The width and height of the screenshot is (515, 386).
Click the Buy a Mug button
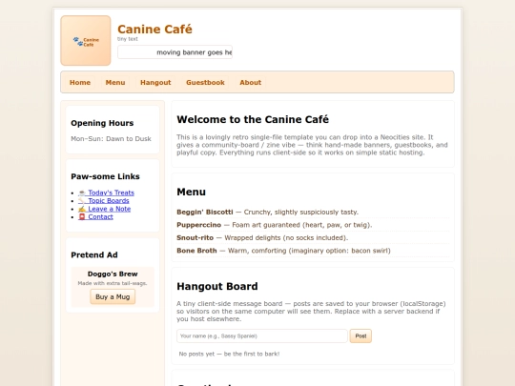tap(113, 296)
